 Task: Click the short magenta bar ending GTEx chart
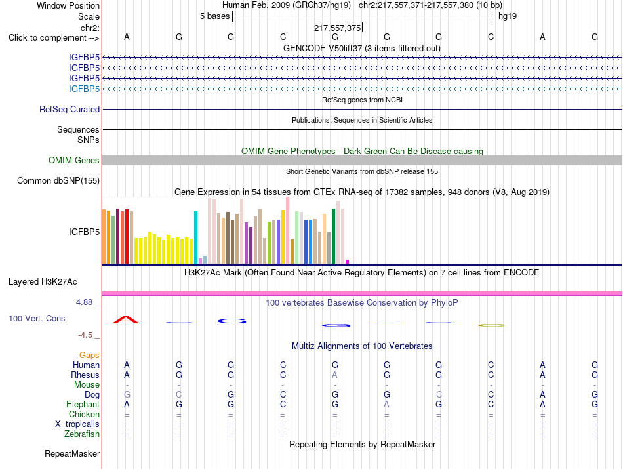pyautogui.click(x=348, y=262)
